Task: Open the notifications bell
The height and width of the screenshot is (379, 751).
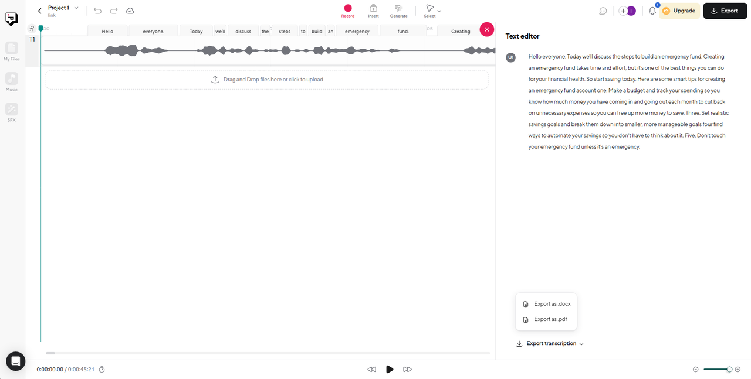Action: [x=652, y=11]
